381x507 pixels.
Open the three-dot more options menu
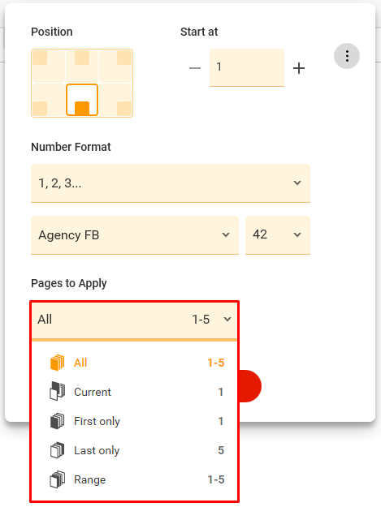[x=347, y=56]
